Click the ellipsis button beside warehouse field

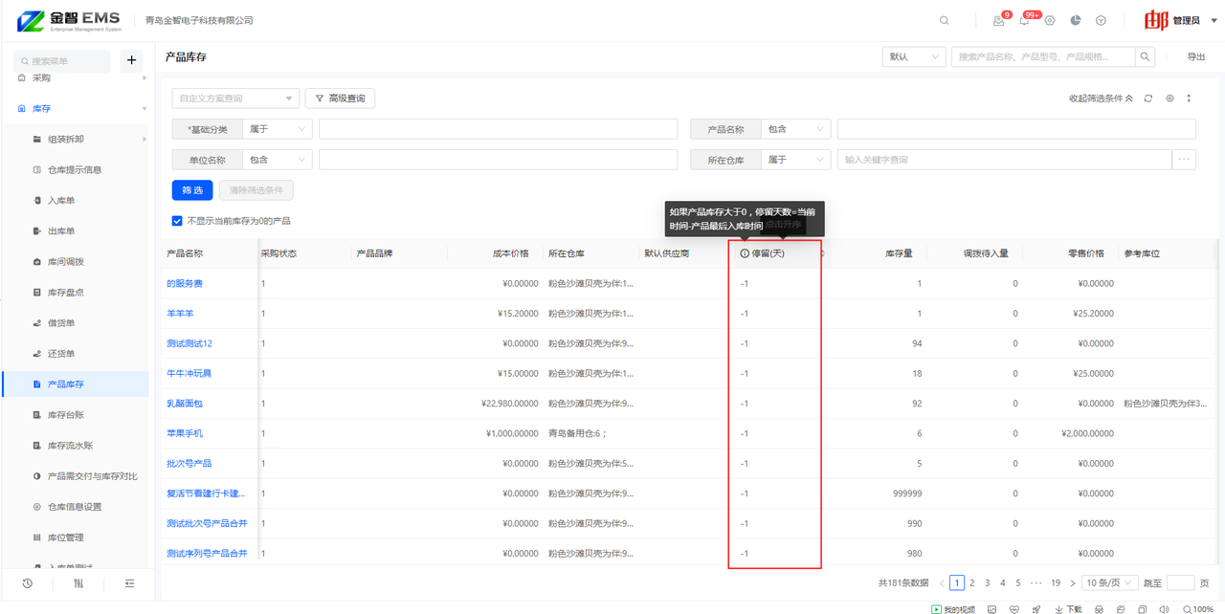click(1186, 160)
